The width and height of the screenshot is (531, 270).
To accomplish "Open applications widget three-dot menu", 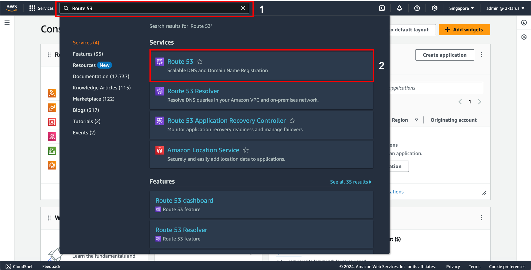I will click(x=481, y=55).
